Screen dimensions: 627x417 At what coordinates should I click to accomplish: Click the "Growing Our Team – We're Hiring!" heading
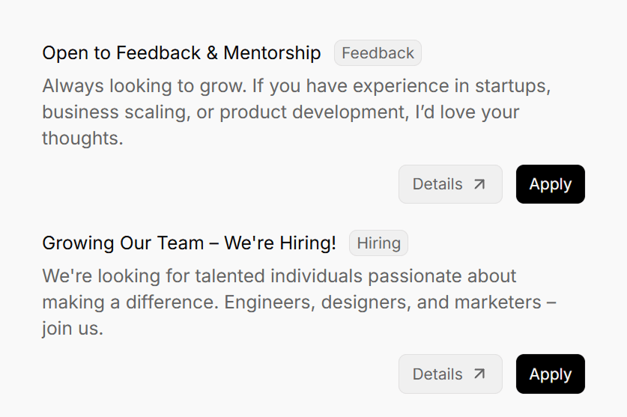point(189,243)
